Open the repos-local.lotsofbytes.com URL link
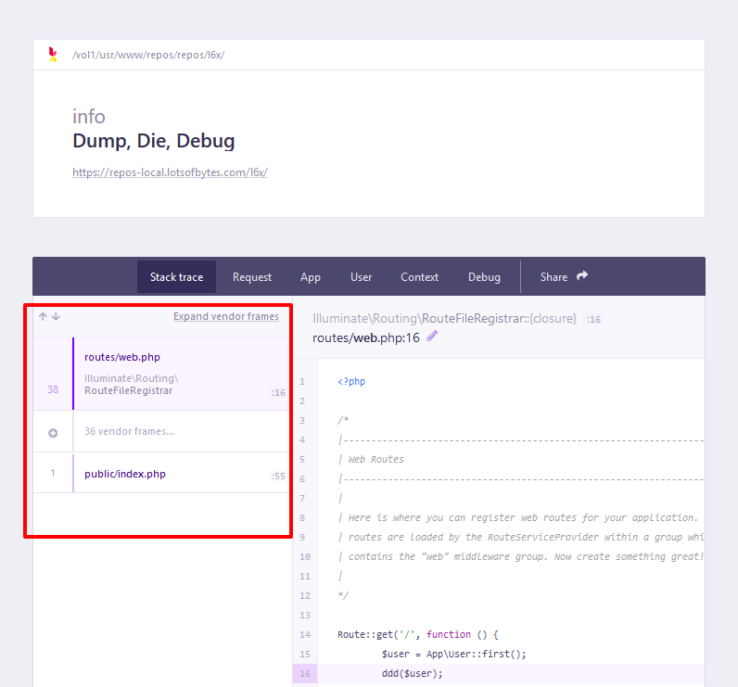Screen dimensions: 738x687 pyautogui.click(x=170, y=172)
